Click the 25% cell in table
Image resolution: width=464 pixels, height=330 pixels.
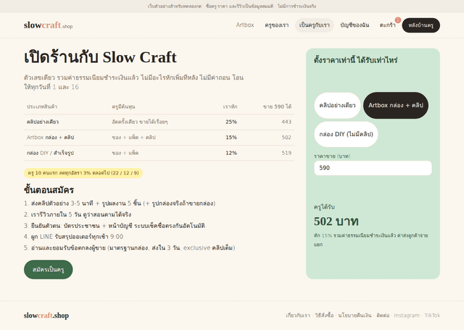231,122
